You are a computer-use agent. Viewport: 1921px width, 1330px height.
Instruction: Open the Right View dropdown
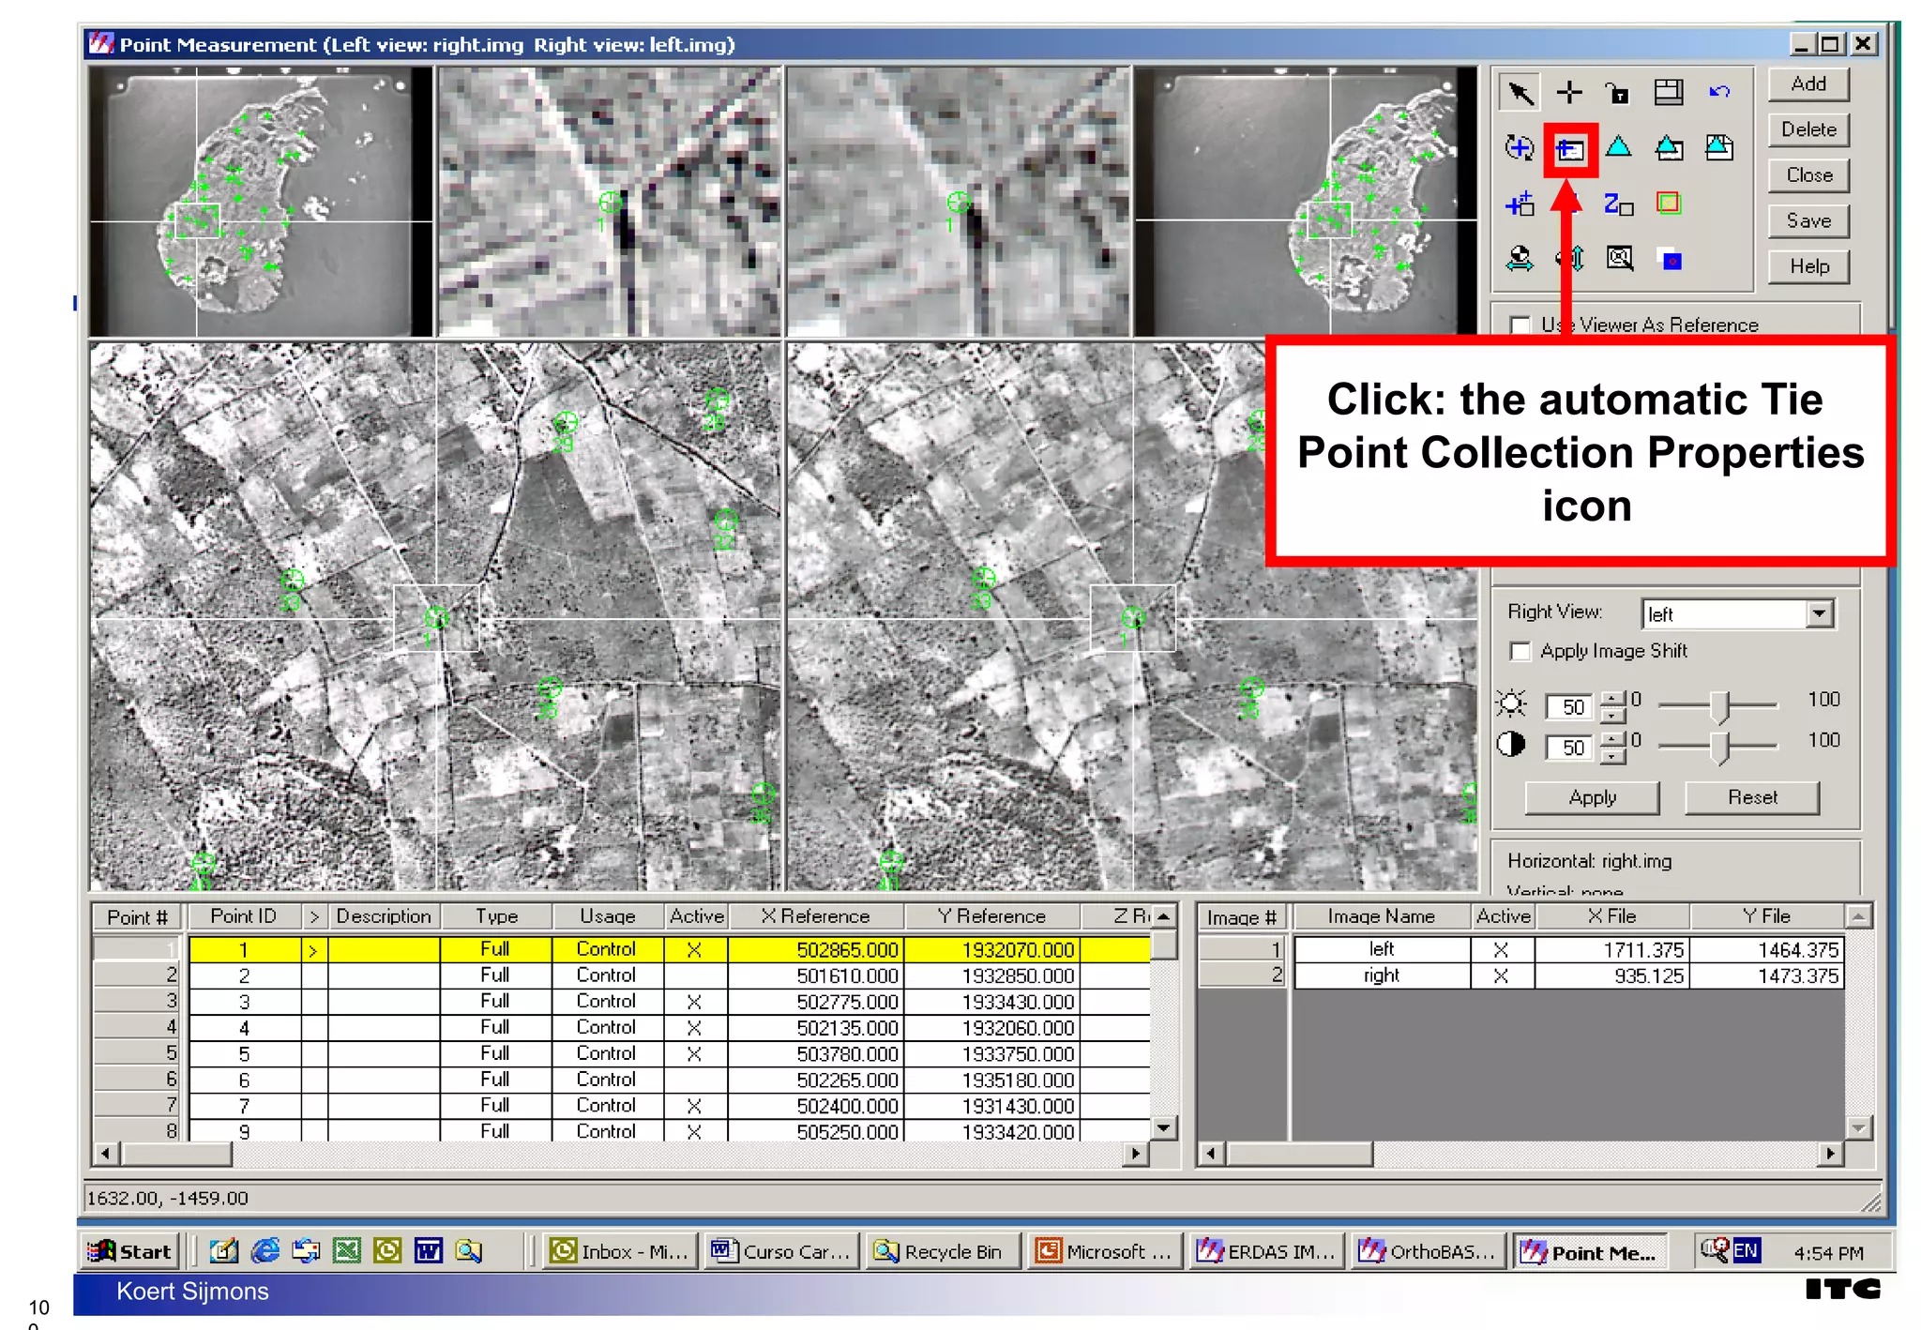[1820, 613]
